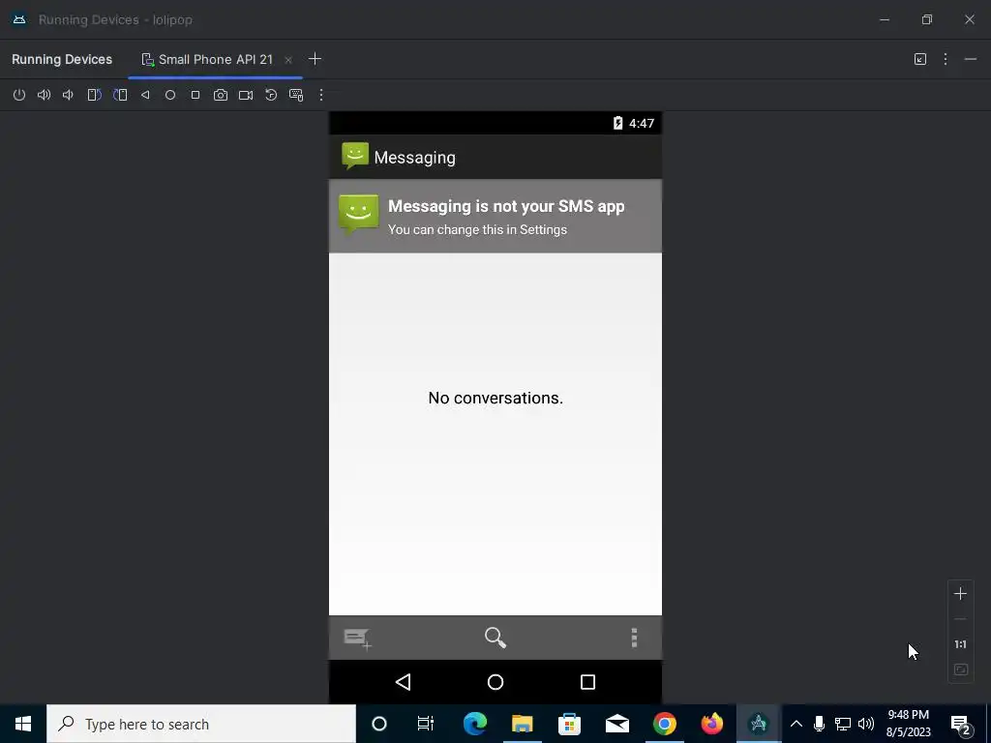Open Messaging app overflow menu
This screenshot has width=991, height=743.
[634, 638]
